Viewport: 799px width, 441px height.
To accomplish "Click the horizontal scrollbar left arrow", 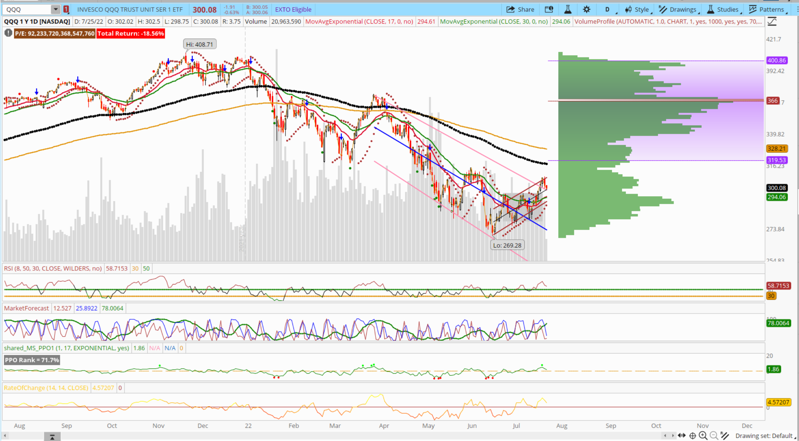I will coord(5,436).
